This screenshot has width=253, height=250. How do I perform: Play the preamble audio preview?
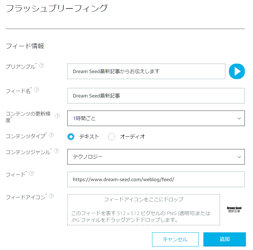[x=237, y=71]
